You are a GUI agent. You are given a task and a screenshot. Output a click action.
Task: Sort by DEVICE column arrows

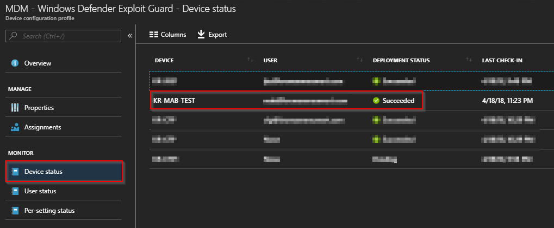[250, 60]
